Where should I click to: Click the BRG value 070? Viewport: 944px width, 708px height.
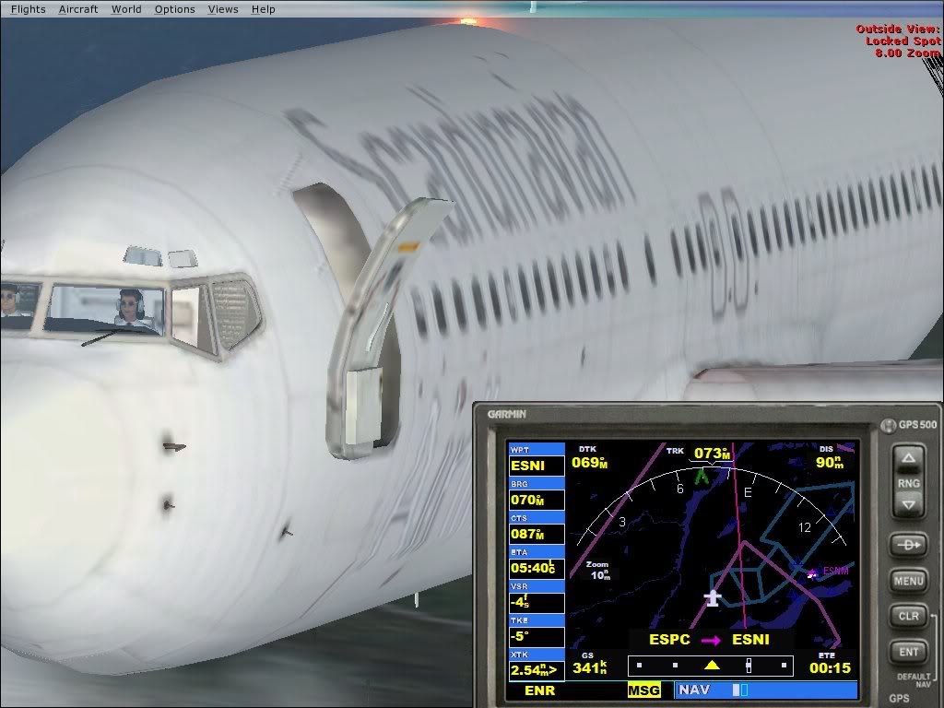pos(537,500)
